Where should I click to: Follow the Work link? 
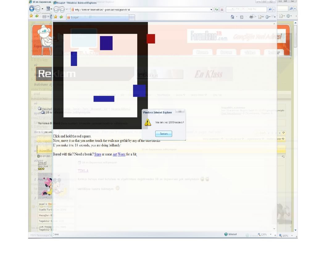(122, 154)
